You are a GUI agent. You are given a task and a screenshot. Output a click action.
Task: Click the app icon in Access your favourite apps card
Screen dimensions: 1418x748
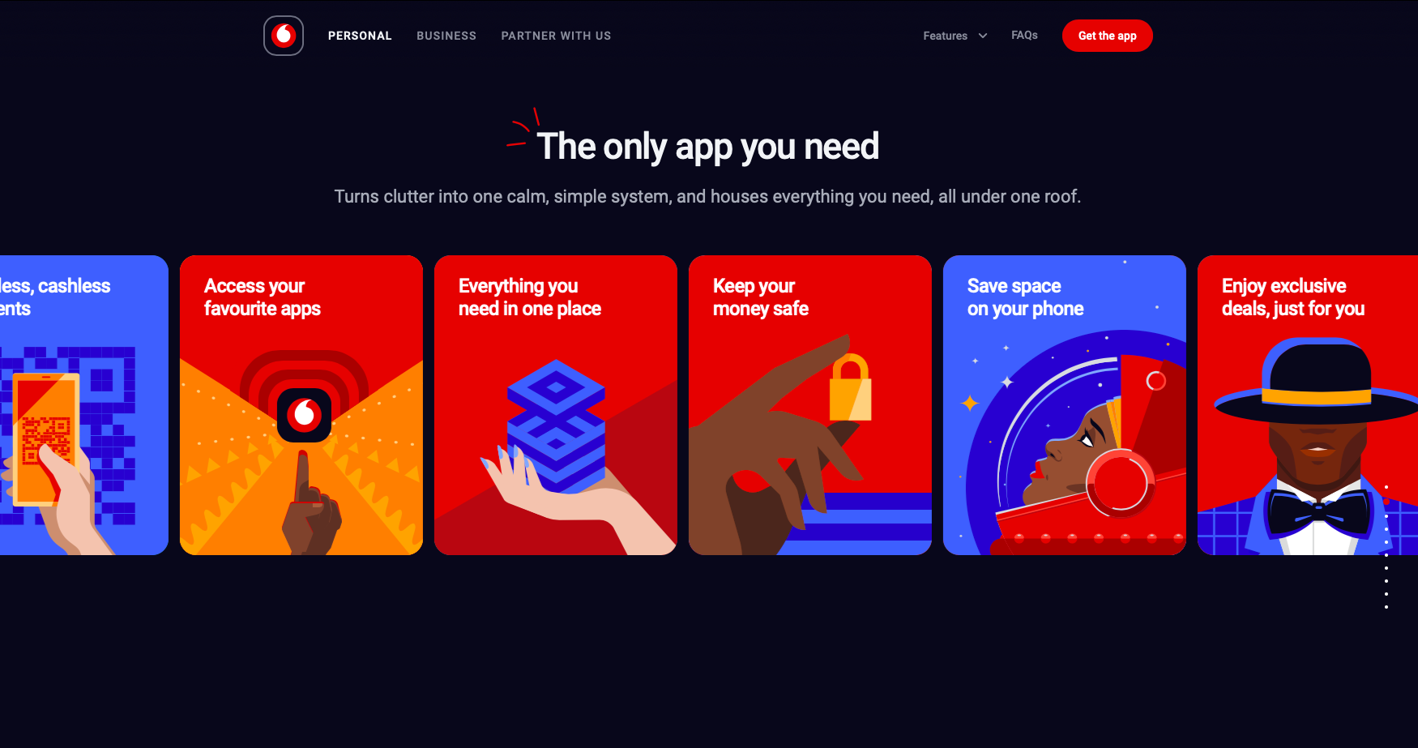(x=304, y=415)
